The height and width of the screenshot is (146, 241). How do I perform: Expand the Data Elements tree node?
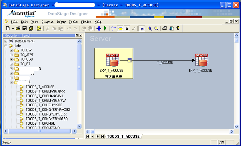point(6,41)
